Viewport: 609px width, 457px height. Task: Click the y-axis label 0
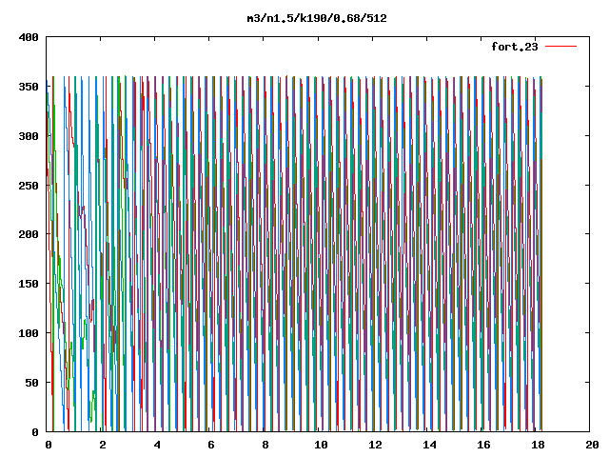point(35,431)
